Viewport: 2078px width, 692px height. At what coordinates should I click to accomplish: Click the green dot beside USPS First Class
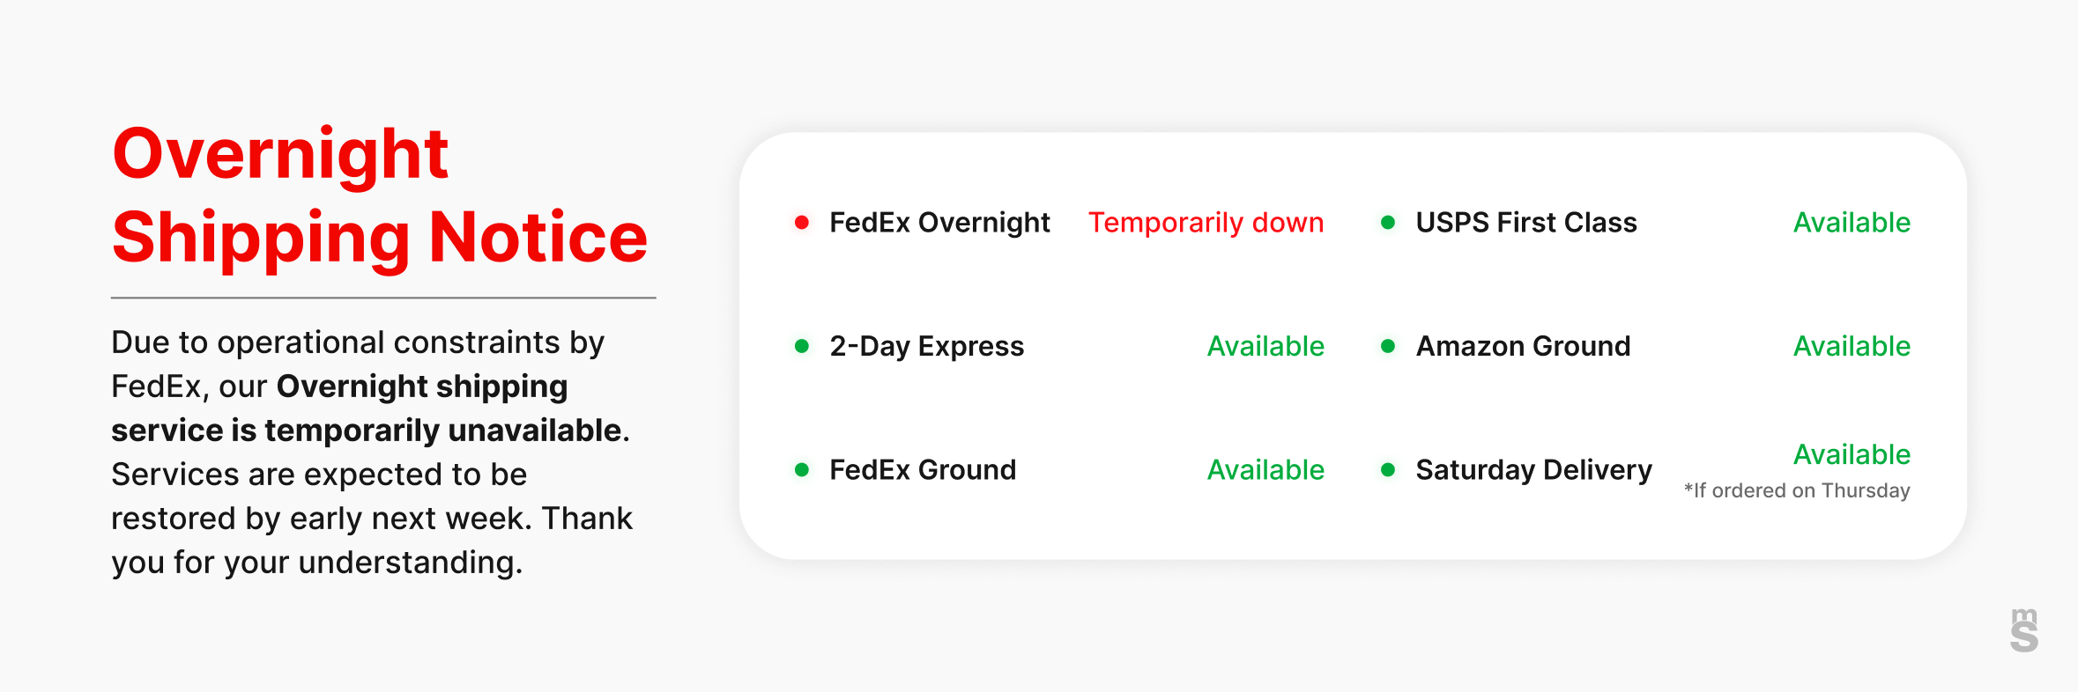[1388, 223]
